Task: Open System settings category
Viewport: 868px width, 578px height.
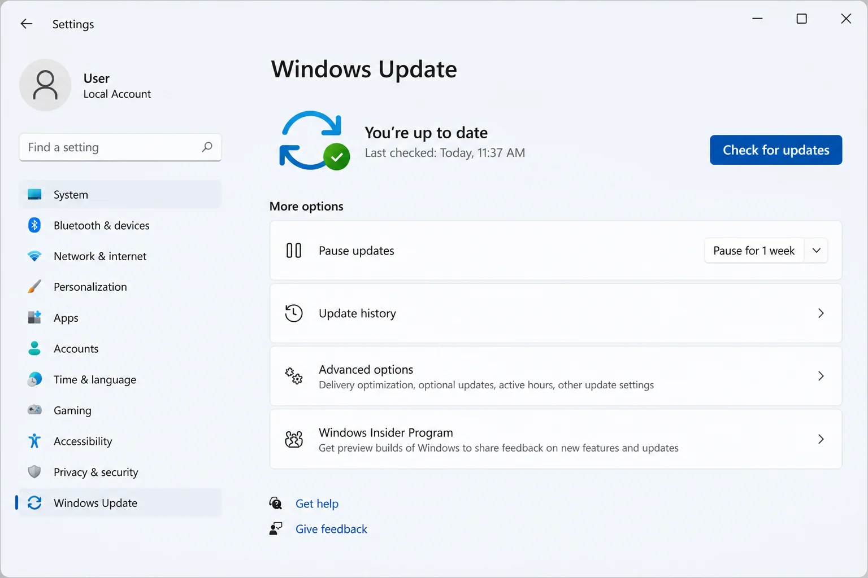Action: pos(120,195)
